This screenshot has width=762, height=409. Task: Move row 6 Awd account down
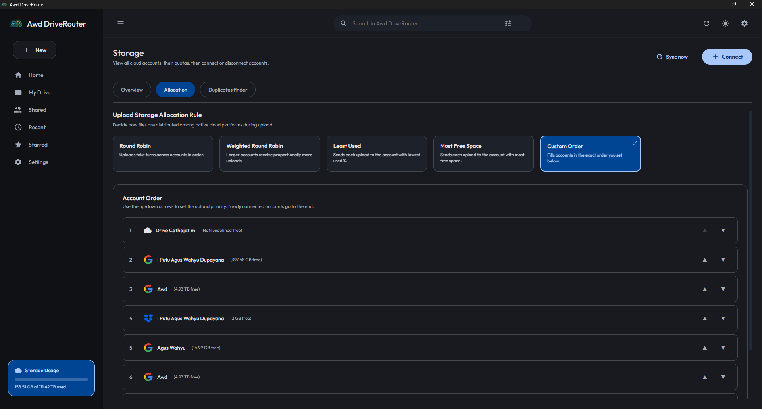click(x=723, y=377)
